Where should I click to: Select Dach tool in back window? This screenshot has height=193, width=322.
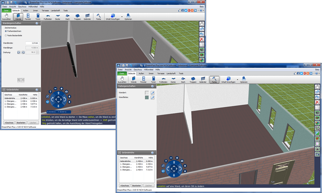[x=67, y=17]
